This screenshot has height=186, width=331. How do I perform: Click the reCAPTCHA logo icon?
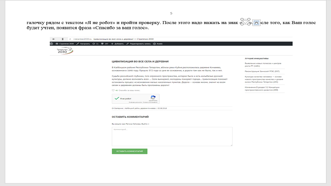click(x=153, y=98)
